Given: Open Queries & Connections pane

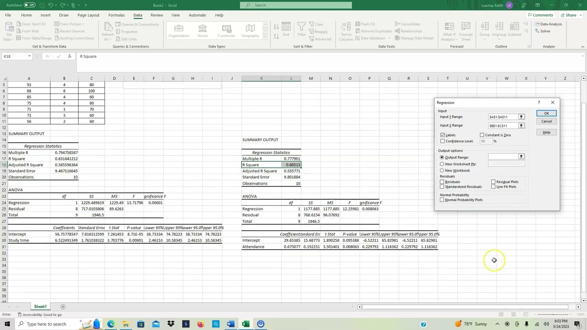Looking at the screenshot, I should click(138, 24).
